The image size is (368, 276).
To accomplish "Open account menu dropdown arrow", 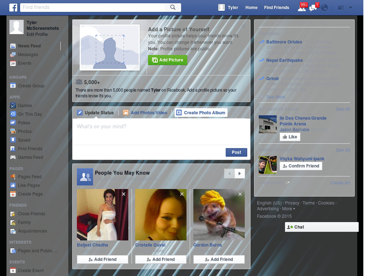I will pos(350,8).
